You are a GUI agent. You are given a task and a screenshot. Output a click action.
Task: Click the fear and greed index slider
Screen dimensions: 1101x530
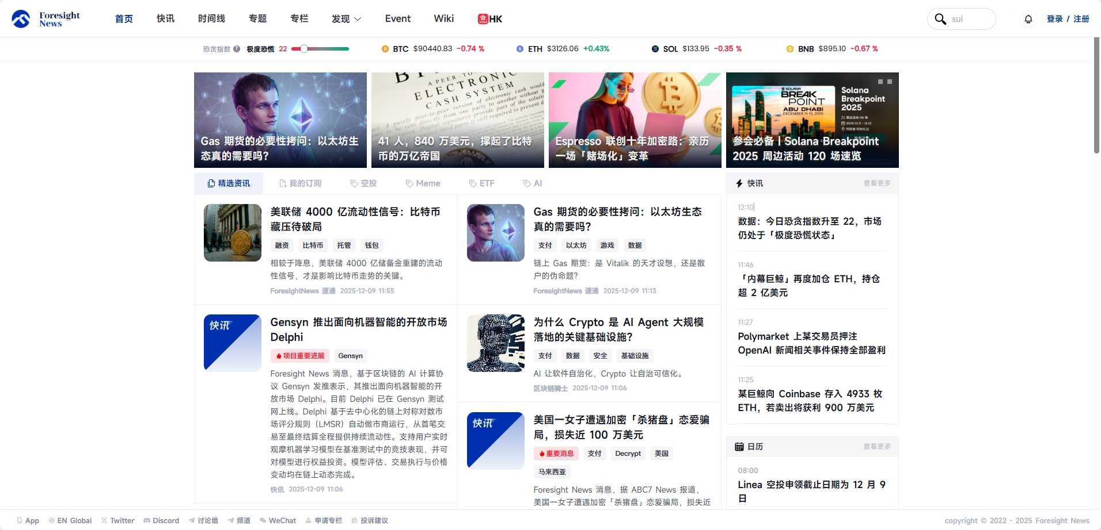pos(320,49)
